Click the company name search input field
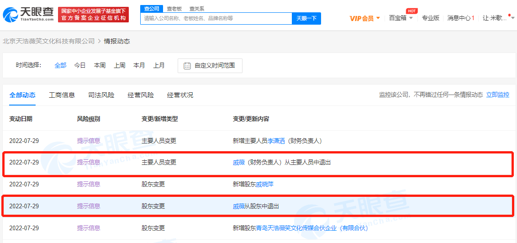517x243 pixels. point(216,19)
